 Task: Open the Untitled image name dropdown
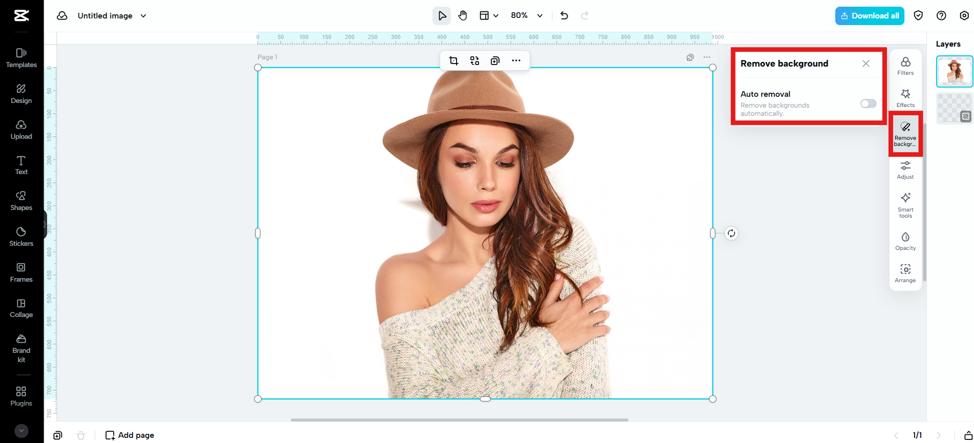click(112, 16)
